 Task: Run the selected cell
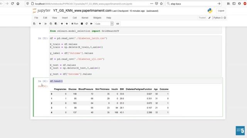74,24
